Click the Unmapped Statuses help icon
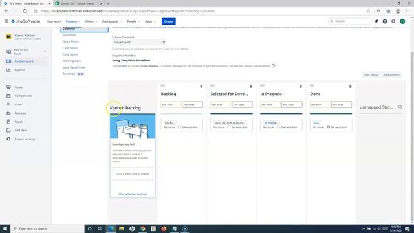Image resolution: width=414 pixels, height=233 pixels. click(x=400, y=107)
